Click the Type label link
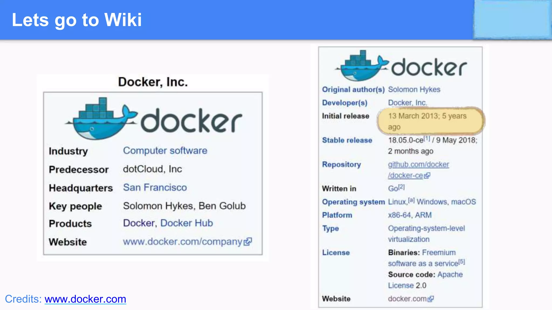 [330, 228]
